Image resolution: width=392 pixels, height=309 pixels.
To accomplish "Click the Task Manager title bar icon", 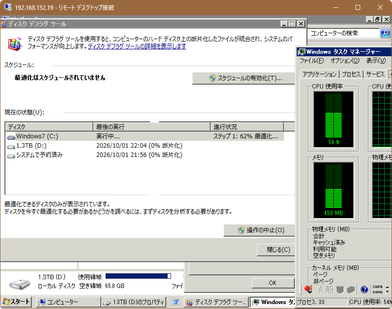I will pos(302,52).
